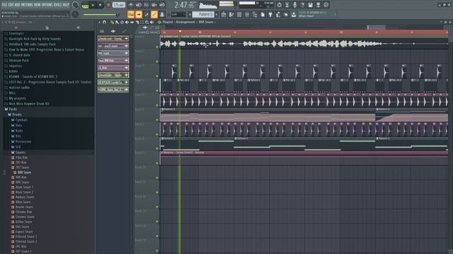
Task: Select Bass 808 Kick clip in the picker
Action: click(x=113, y=61)
